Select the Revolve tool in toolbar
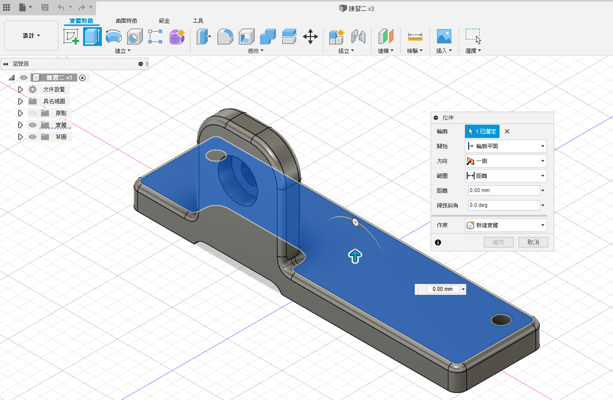 pos(114,37)
